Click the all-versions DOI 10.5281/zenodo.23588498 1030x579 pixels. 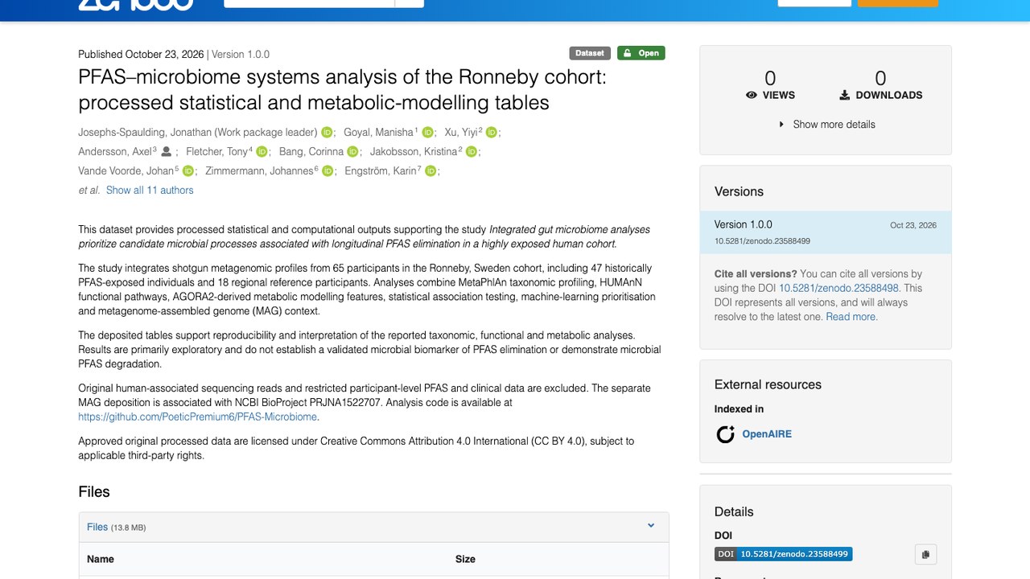coord(838,288)
